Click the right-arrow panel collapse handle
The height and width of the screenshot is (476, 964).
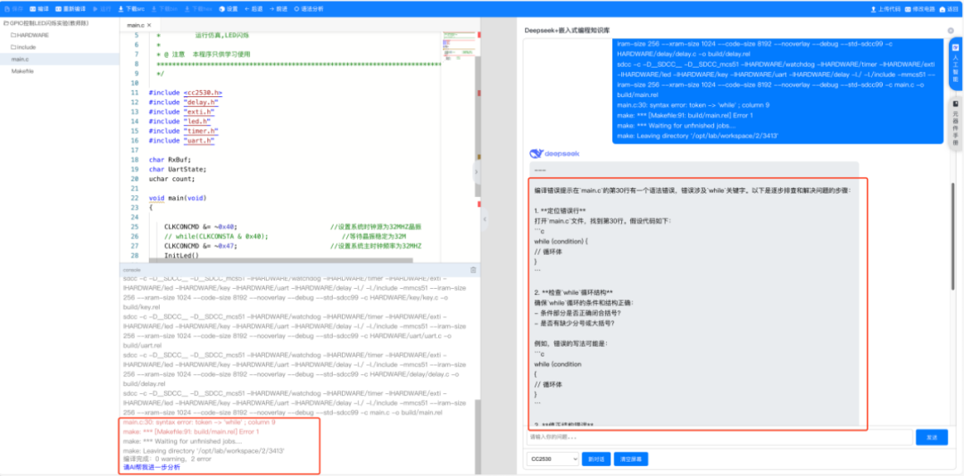coord(476,173)
